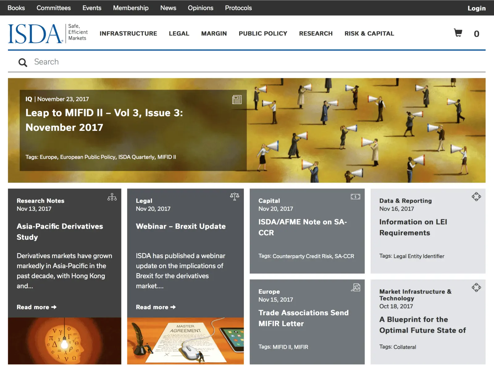Open ISDA/AFME Note on SA-CCR article
The width and height of the screenshot is (494, 373).
pos(303,227)
